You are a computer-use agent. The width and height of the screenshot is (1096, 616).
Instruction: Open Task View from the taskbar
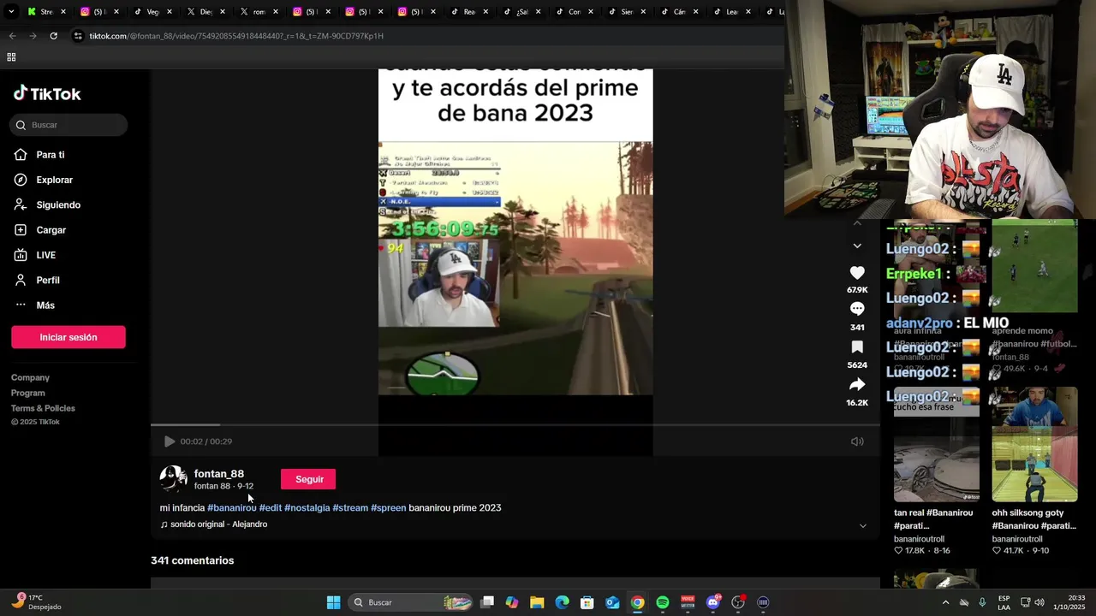click(487, 602)
